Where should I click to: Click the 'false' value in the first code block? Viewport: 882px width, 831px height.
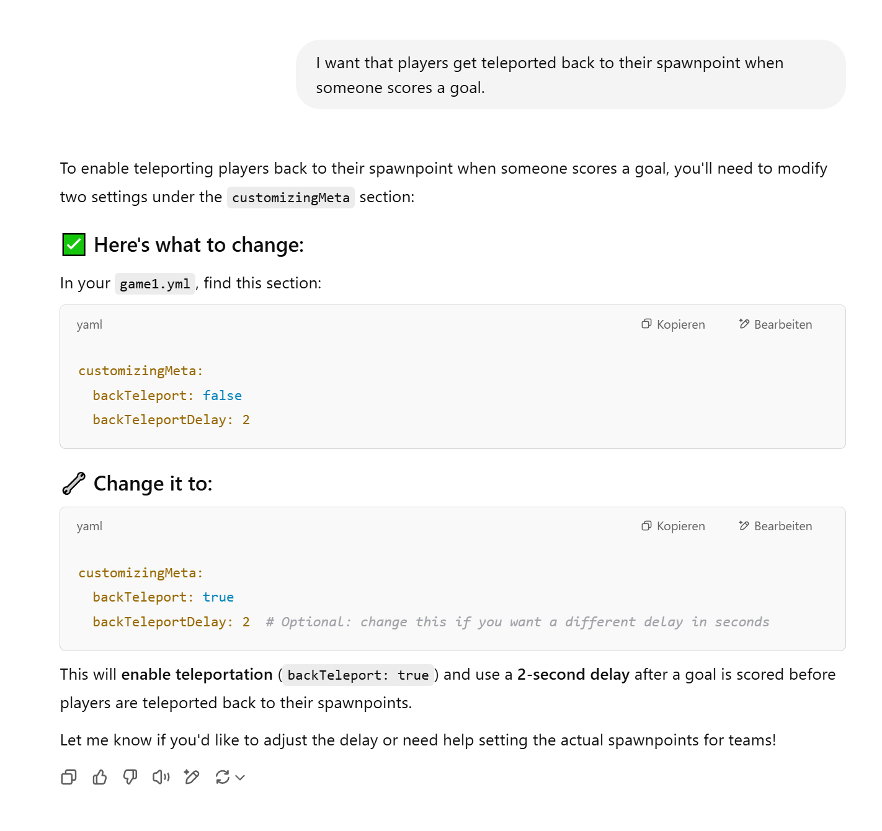tap(222, 396)
